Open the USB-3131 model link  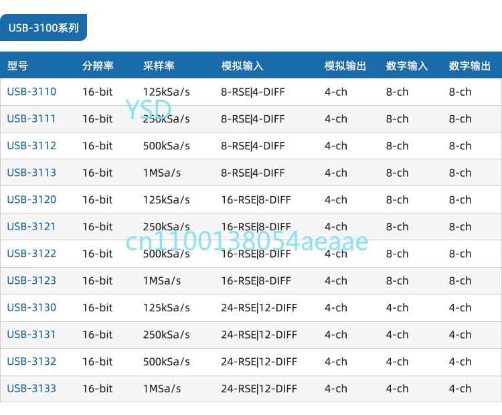(x=31, y=335)
